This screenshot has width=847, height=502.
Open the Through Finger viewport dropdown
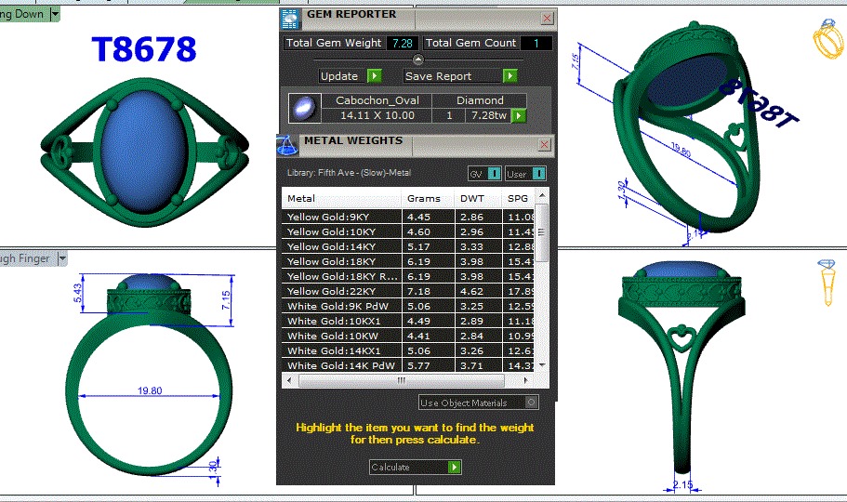(62, 258)
